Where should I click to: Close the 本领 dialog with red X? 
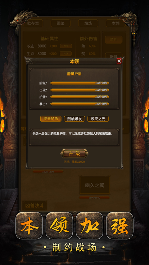click(x=119, y=61)
